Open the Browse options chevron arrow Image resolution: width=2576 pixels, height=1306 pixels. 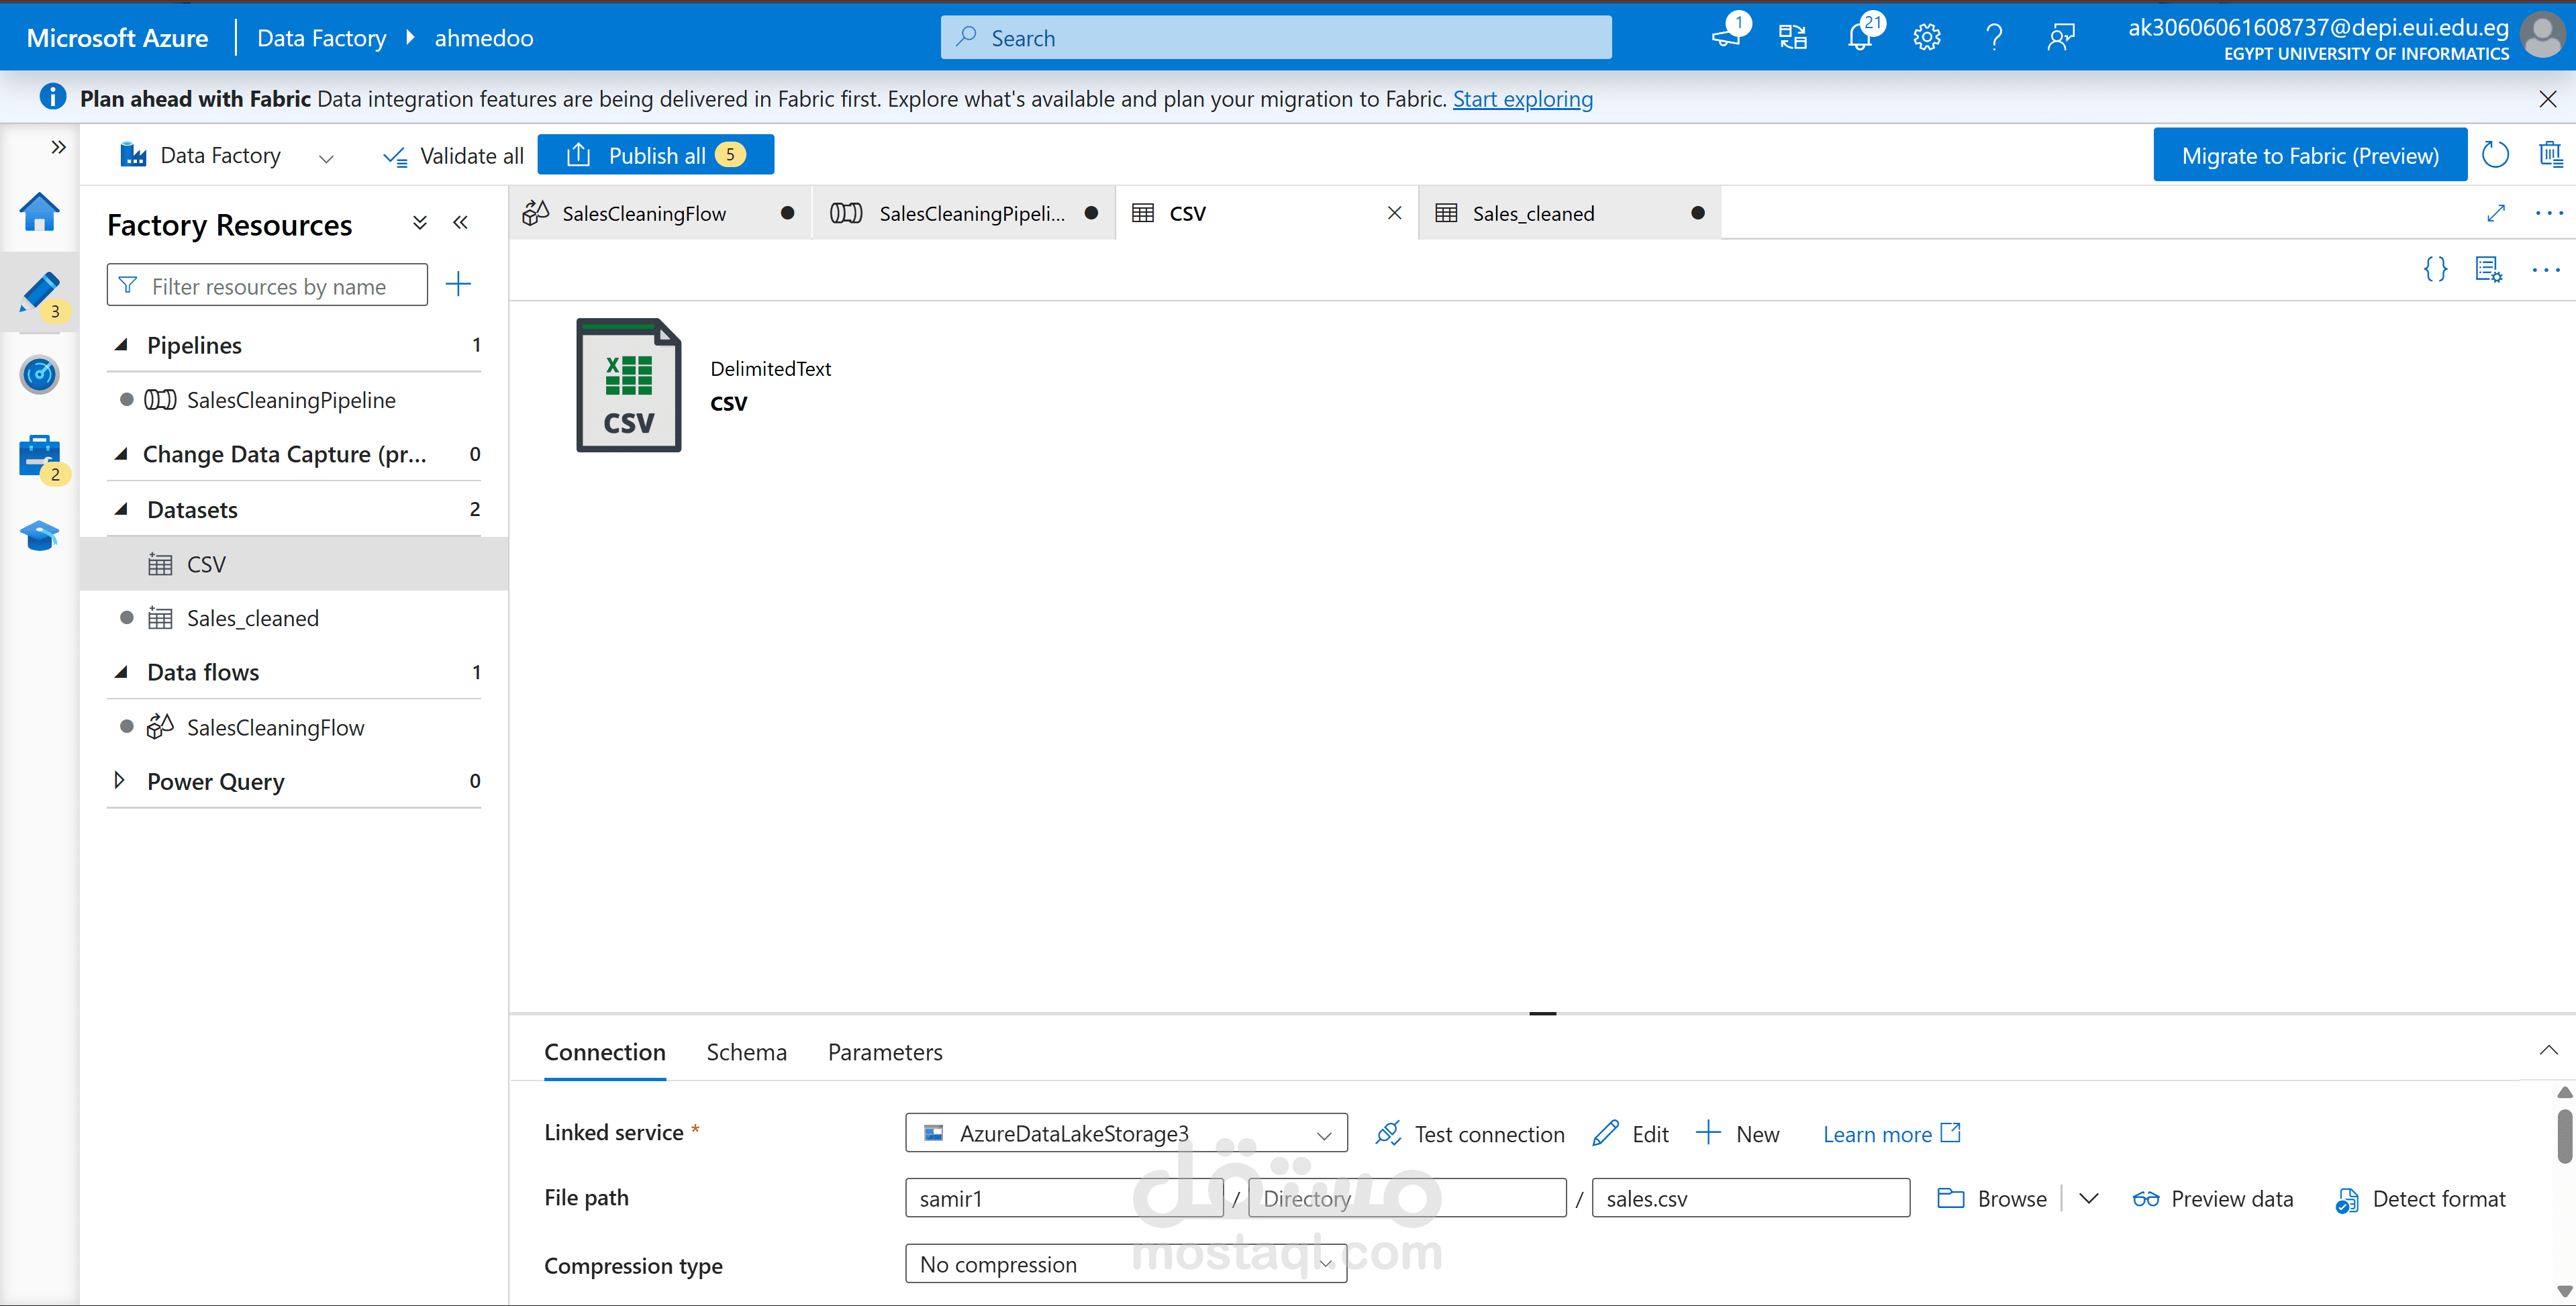[x=2088, y=1198]
